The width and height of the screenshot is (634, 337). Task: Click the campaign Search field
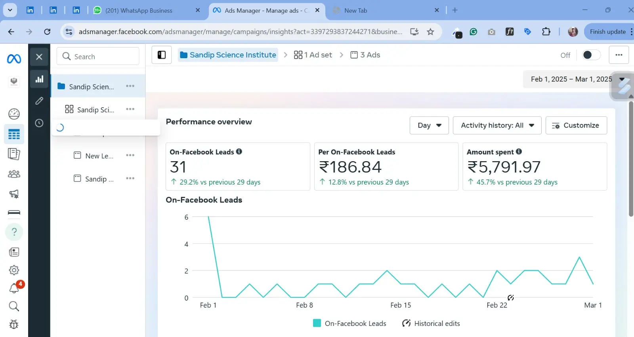(98, 57)
